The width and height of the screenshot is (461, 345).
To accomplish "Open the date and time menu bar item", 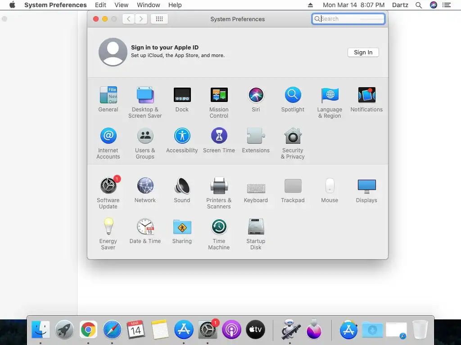I will (354, 5).
